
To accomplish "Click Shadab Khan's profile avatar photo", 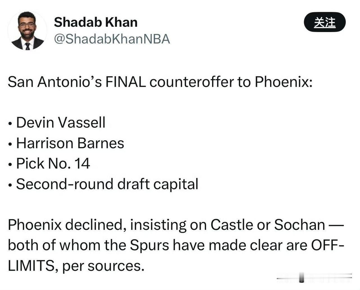I will (27, 31).
